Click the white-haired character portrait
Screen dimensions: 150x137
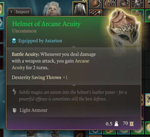click(52, 9)
